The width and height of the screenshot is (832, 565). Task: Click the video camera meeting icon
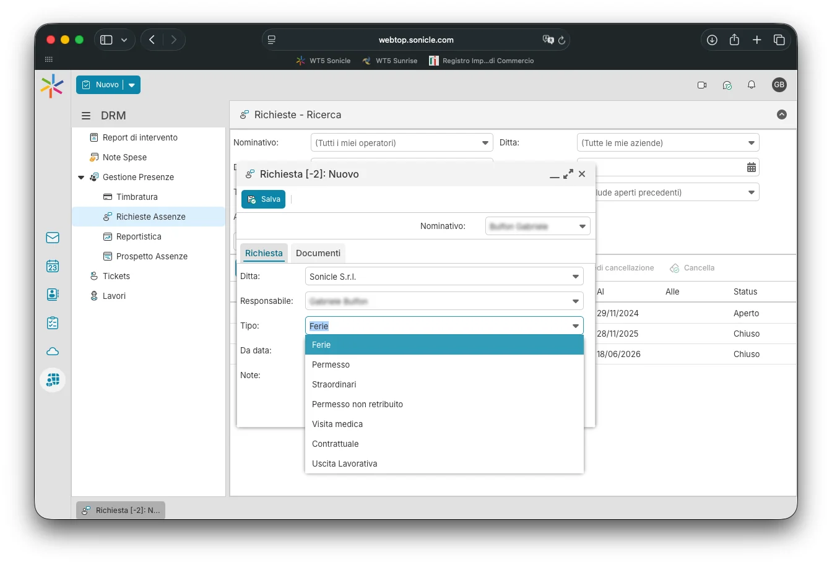702,85
